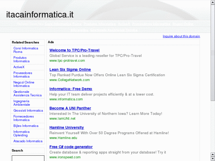Viewport: 215px width, 161px height.
Task: Click text 'Reinvent Yourself With Over 50 Degree Programs'
Action: [92, 133]
